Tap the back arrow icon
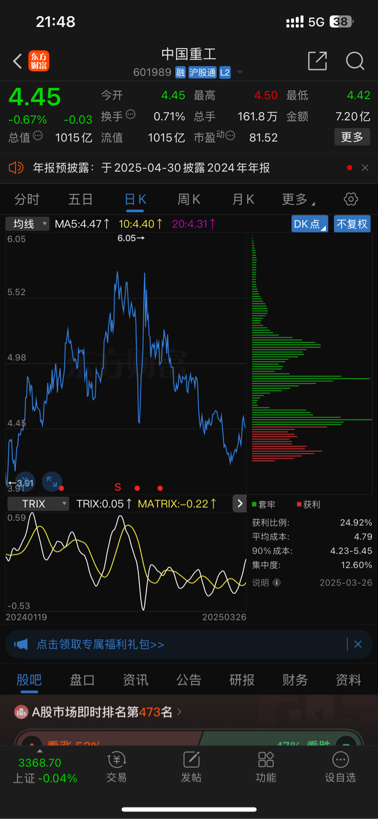This screenshot has width=378, height=819. coord(18,61)
